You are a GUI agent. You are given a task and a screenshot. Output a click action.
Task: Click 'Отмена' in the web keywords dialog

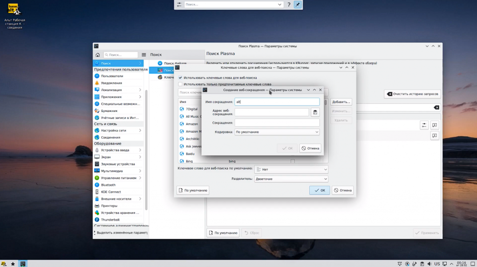(342, 190)
